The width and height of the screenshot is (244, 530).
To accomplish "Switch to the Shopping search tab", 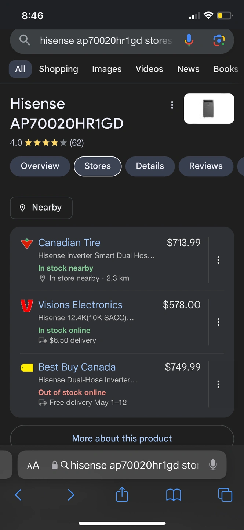I will click(59, 69).
